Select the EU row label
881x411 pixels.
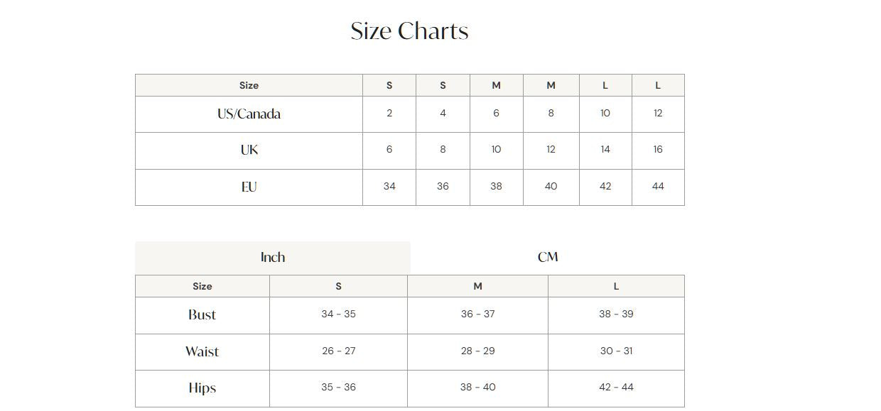(249, 187)
